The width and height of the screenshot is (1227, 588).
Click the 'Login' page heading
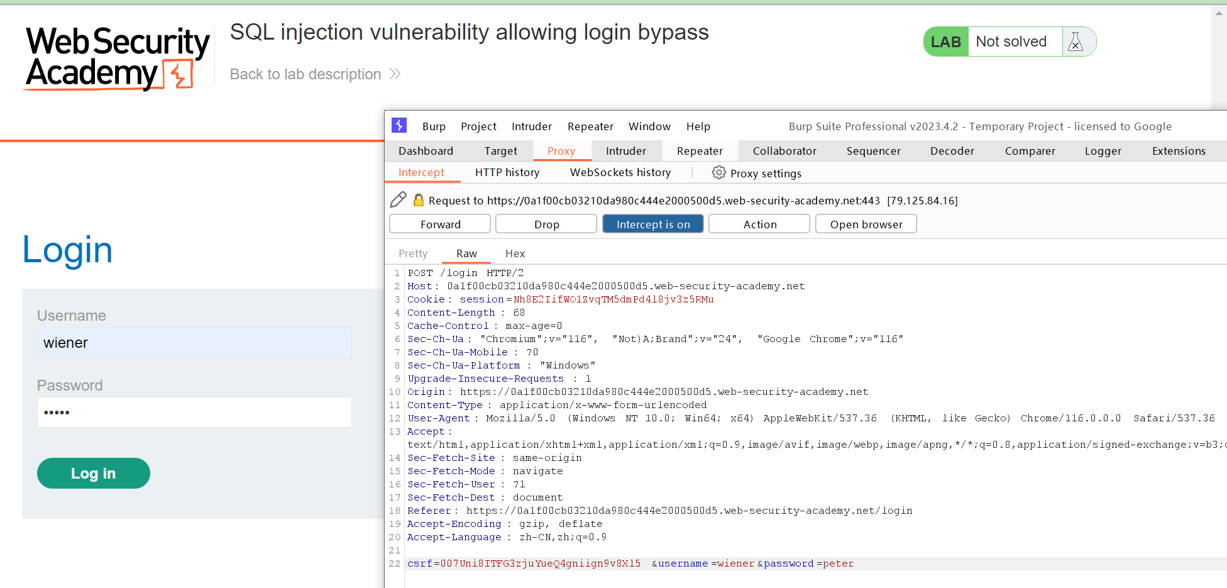tap(67, 250)
